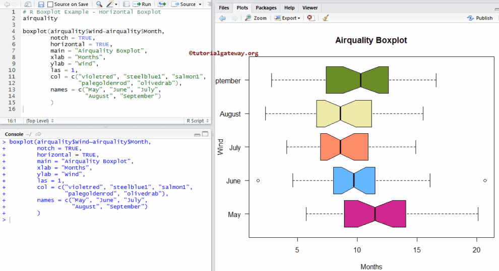Open the Help tab
The image size is (499, 271).
tap(289, 8)
